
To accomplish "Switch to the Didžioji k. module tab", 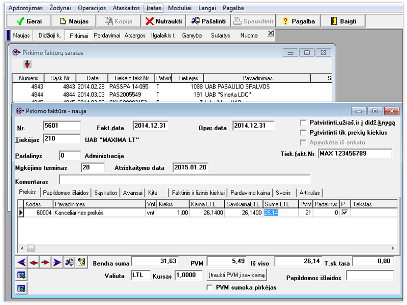I will [x=49, y=35].
